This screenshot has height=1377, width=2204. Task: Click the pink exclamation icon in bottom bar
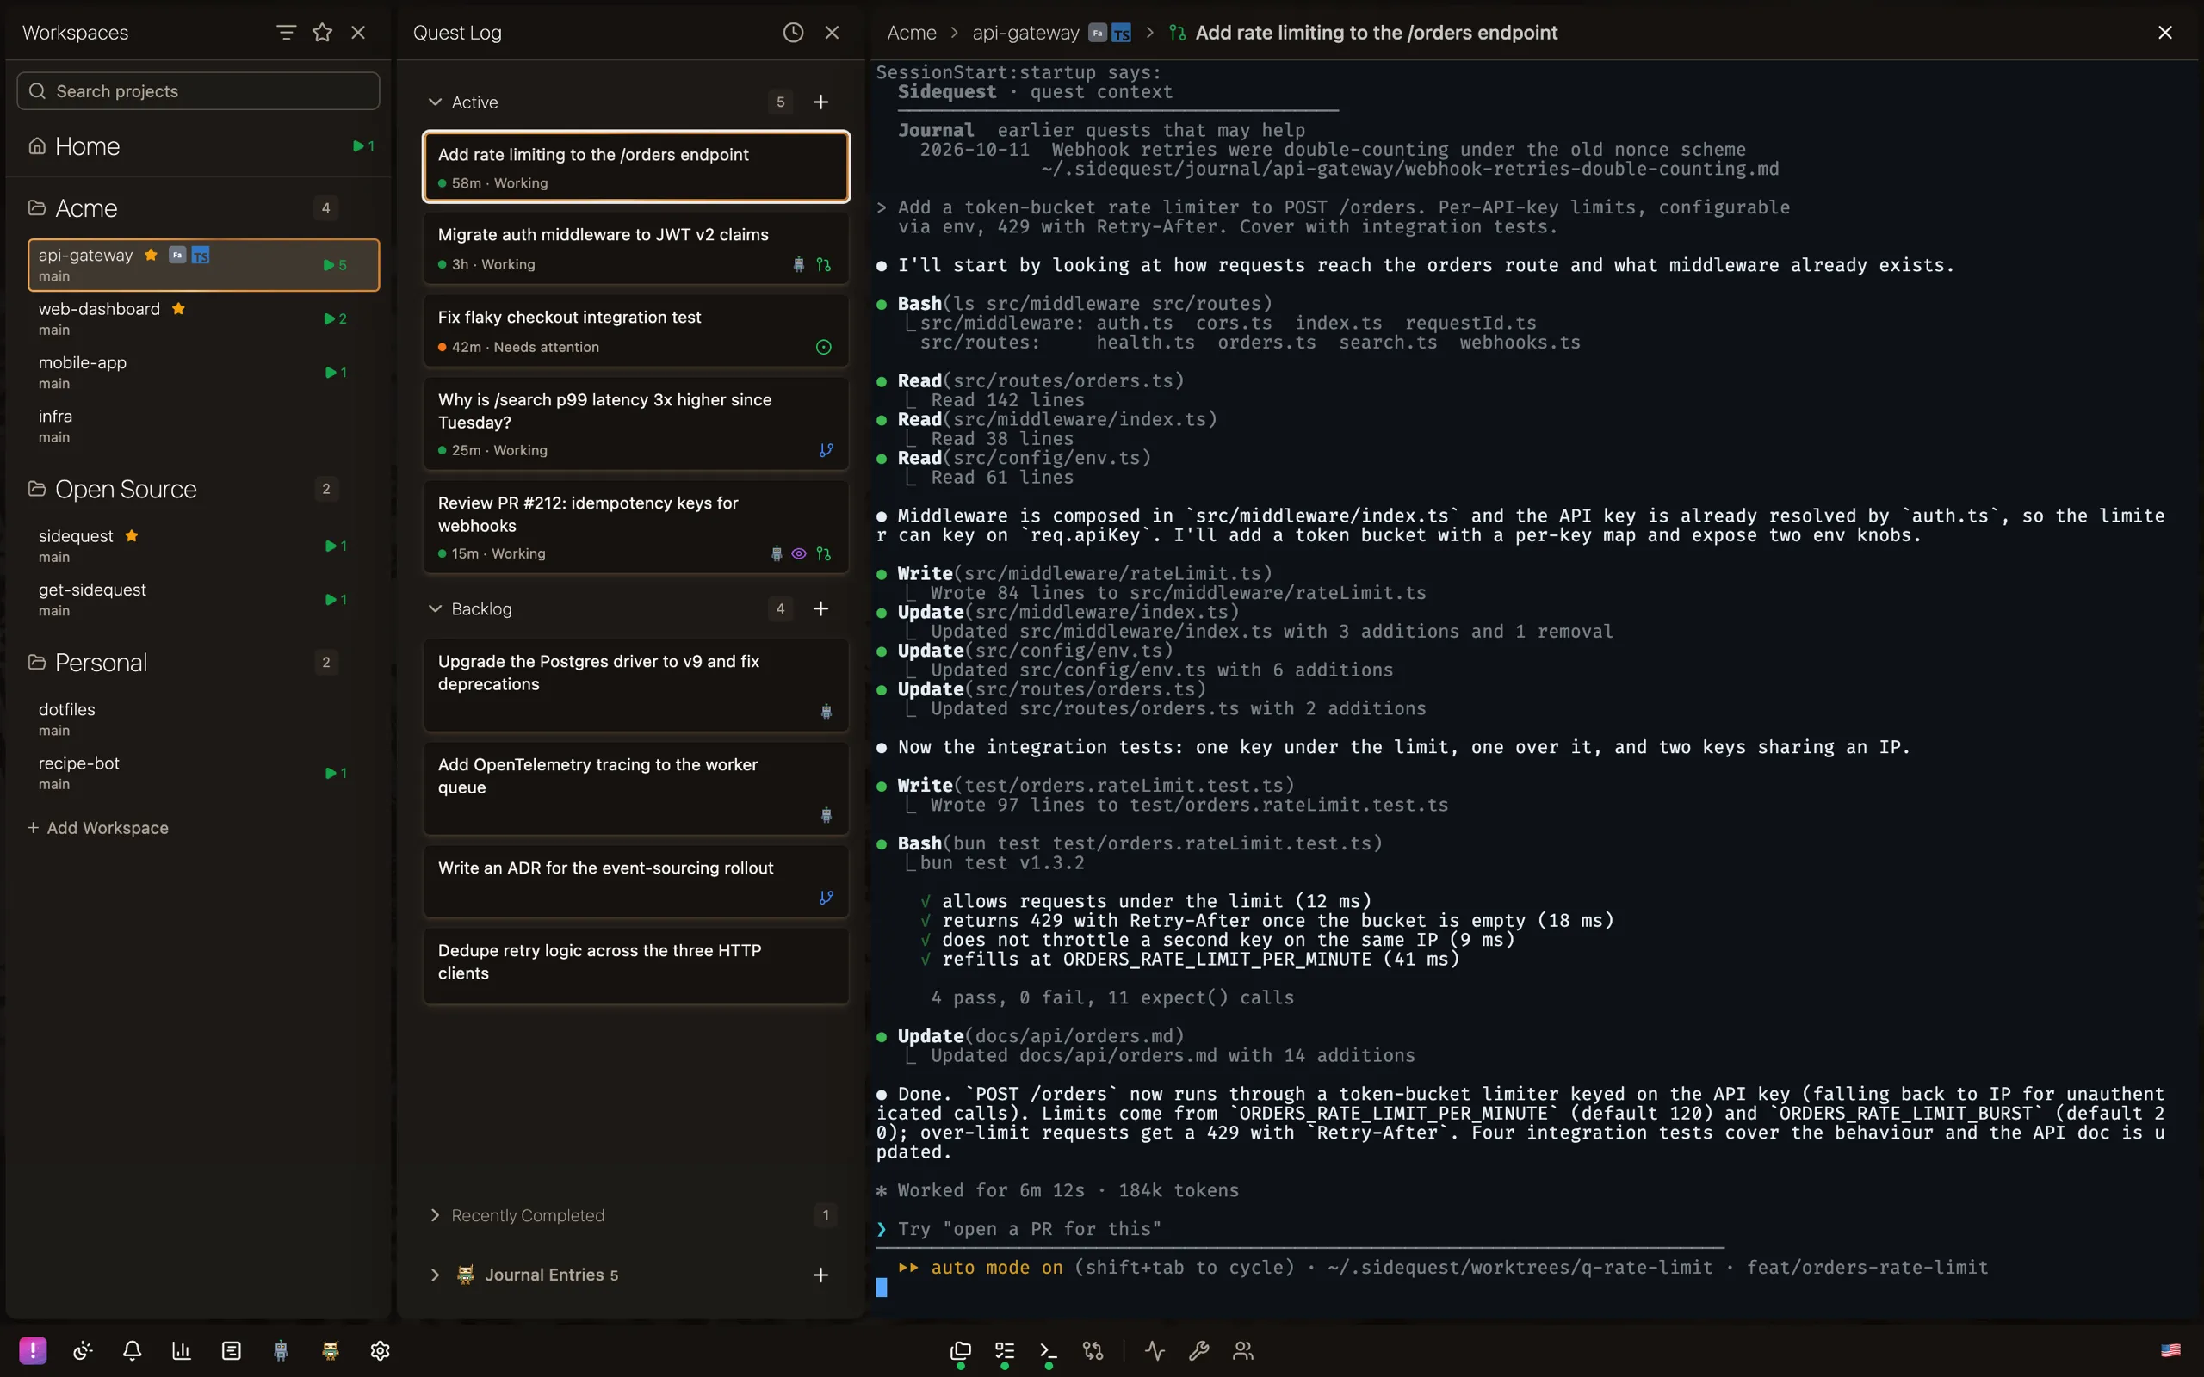pos(33,1350)
